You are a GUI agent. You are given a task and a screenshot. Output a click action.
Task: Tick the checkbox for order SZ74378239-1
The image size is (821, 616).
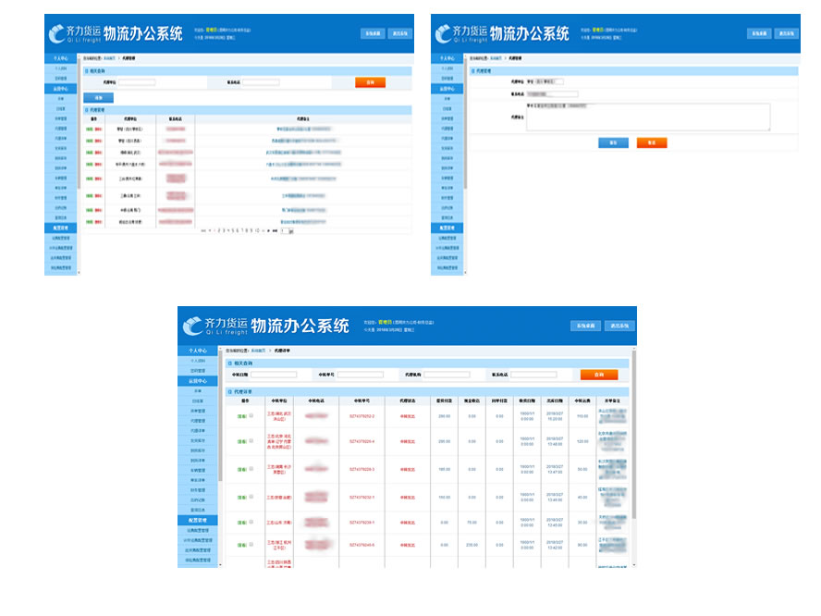click(251, 521)
